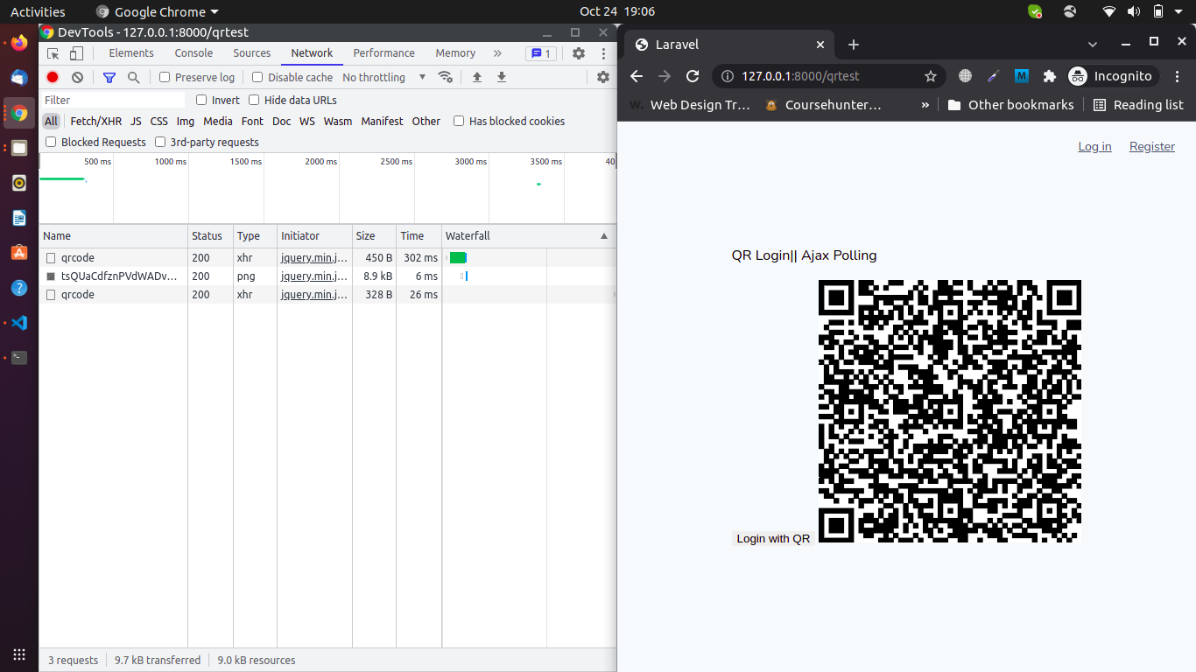Enable Disable cache checkbox
This screenshot has height=672, width=1196.
tap(257, 77)
